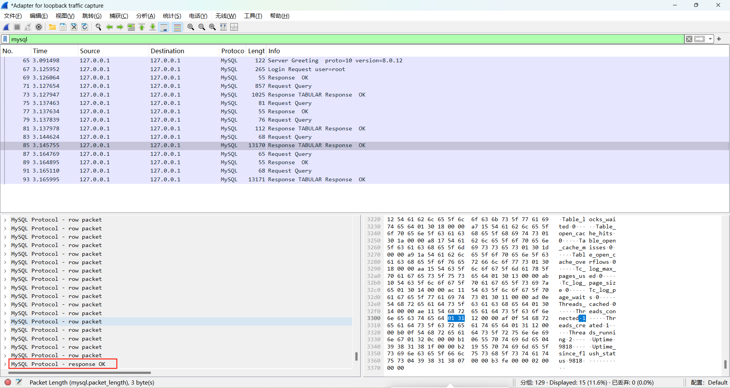The height and width of the screenshot is (388, 730).
Task: Sort packets by Time column header
Action: pos(54,51)
